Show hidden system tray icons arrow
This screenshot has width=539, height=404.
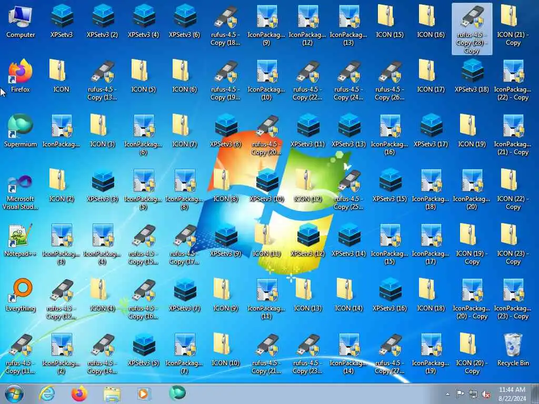[x=448, y=394]
